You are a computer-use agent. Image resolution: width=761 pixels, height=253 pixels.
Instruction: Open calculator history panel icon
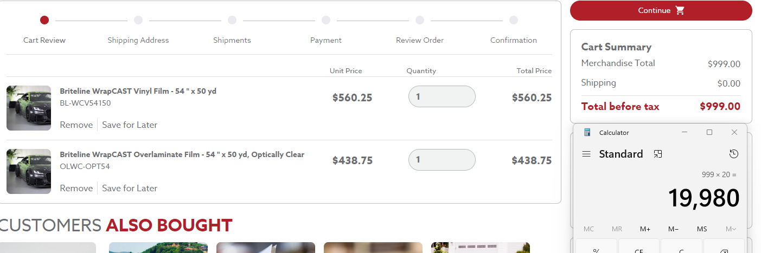[733, 154]
